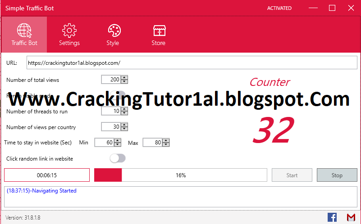
Task: Click the Version 31.8.1.8 label
Action: click(x=23, y=218)
